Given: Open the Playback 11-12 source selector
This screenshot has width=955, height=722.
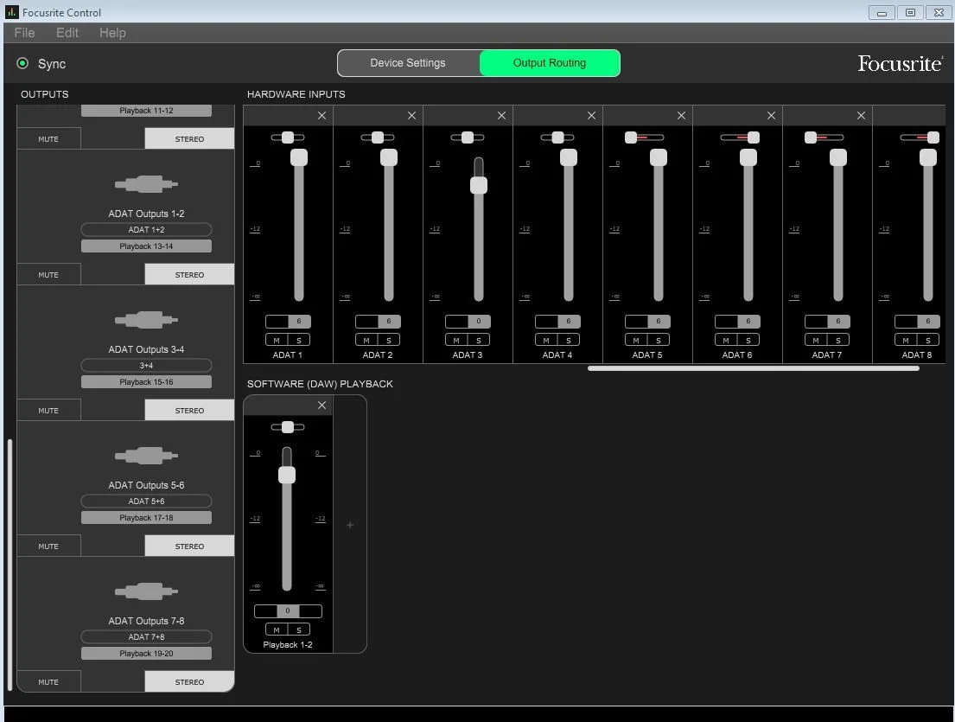Looking at the screenshot, I should click(146, 111).
